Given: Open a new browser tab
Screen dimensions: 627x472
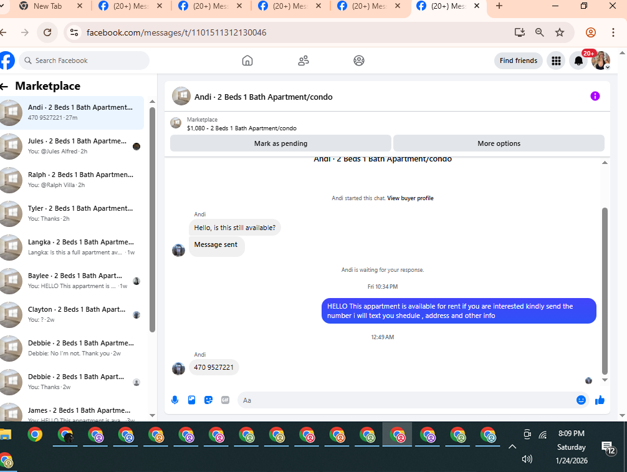Looking at the screenshot, I should (499, 6).
